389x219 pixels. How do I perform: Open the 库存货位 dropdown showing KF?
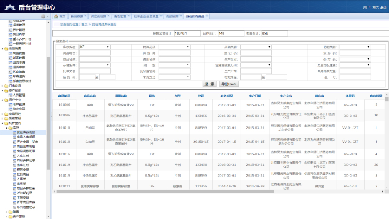pyautogui.click(x=95, y=47)
